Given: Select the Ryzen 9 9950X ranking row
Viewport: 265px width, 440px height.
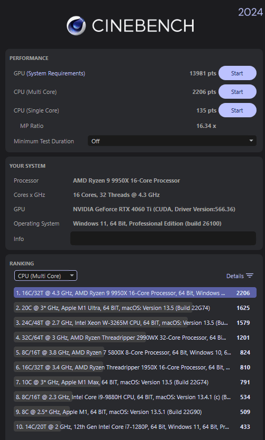Looking at the screenshot, I should 135,292.
